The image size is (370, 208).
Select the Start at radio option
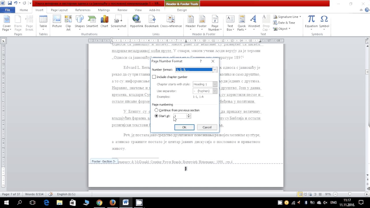[x=156, y=116]
